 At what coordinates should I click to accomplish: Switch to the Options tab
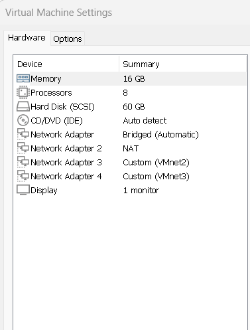[68, 39]
